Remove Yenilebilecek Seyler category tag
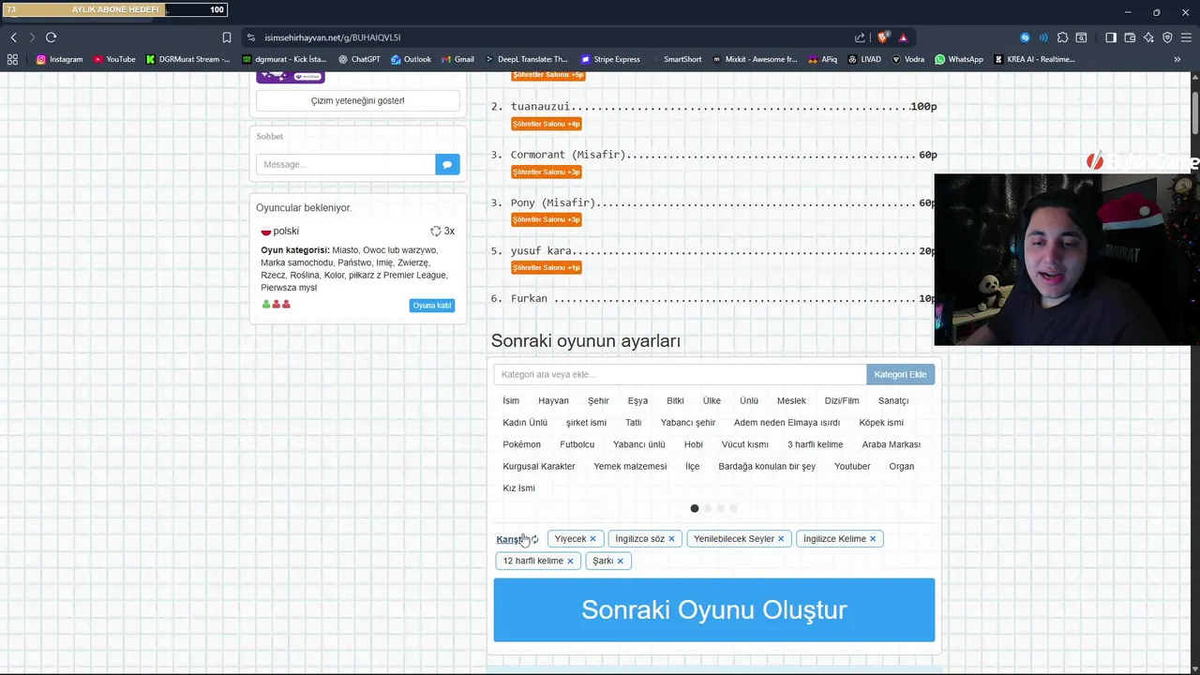The width and height of the screenshot is (1200, 675). [781, 539]
